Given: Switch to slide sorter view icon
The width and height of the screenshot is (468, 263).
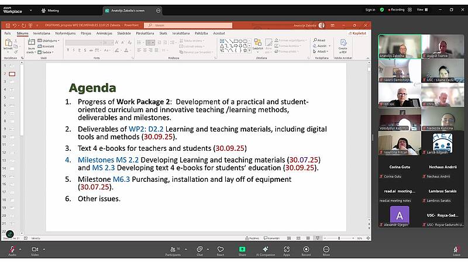Looking at the screenshot, I should (x=298, y=238).
